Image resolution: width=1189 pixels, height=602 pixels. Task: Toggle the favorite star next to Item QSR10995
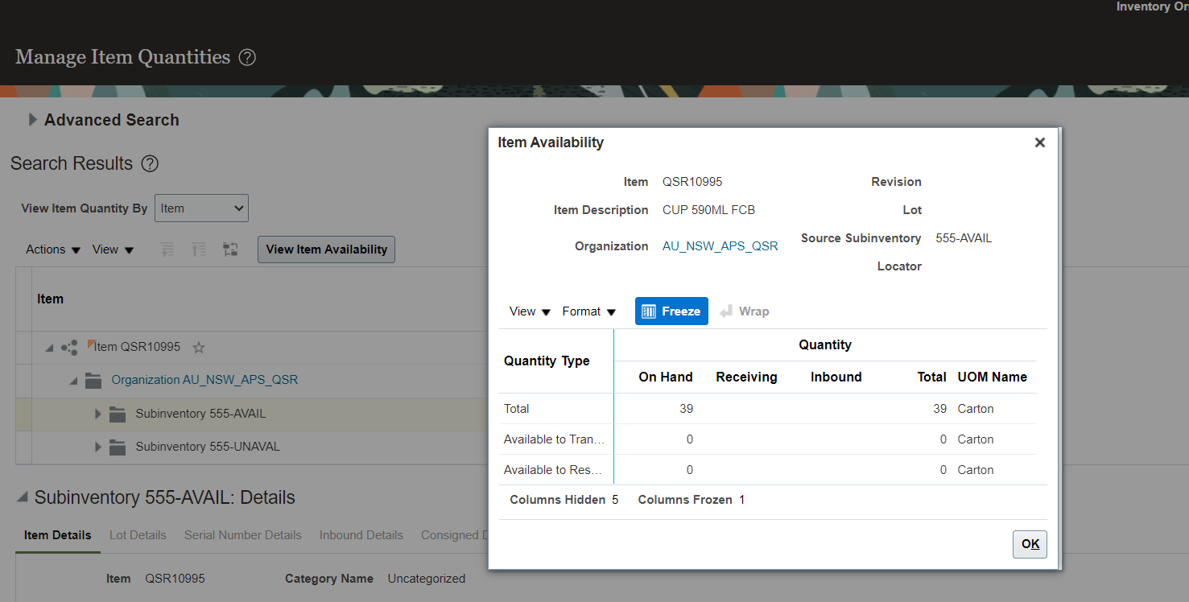[198, 348]
